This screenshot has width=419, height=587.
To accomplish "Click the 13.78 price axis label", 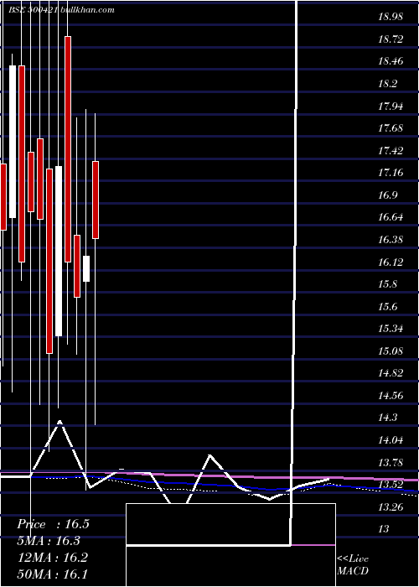I will (x=391, y=462).
